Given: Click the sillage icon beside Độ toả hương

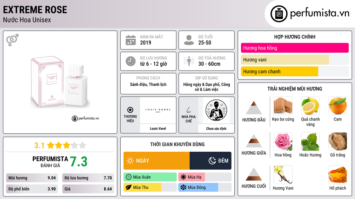Looking at the screenshot, I should tap(189, 61).
